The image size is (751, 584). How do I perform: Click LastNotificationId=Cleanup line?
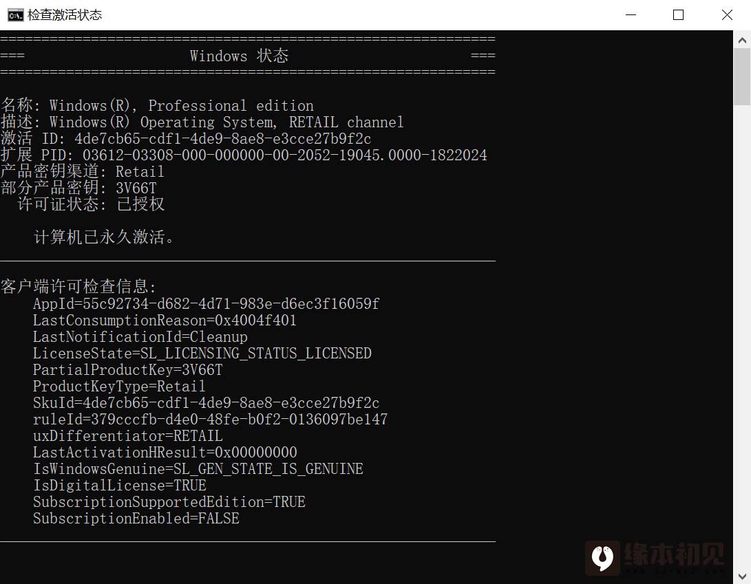pyautogui.click(x=140, y=336)
